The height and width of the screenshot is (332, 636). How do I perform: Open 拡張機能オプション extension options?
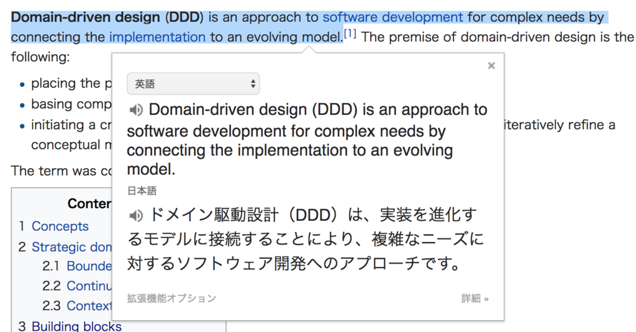pos(171,298)
